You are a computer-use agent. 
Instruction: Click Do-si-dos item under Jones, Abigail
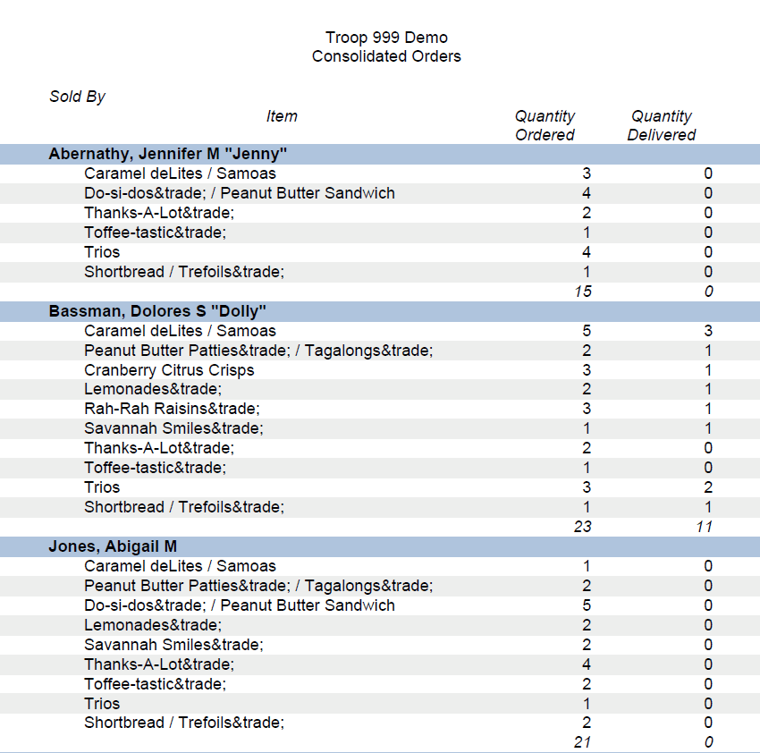click(x=239, y=605)
